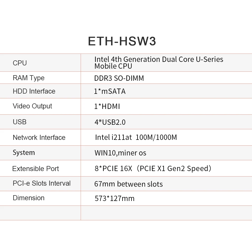Select the RAM Type label

click(29, 78)
